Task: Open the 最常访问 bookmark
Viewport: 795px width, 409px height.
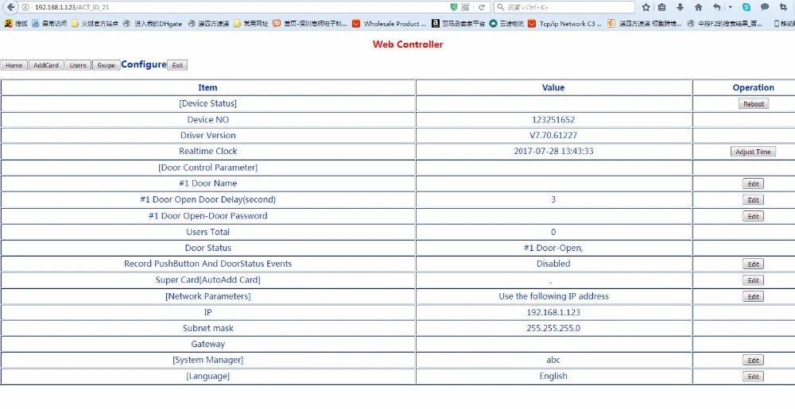Action: click(49, 24)
